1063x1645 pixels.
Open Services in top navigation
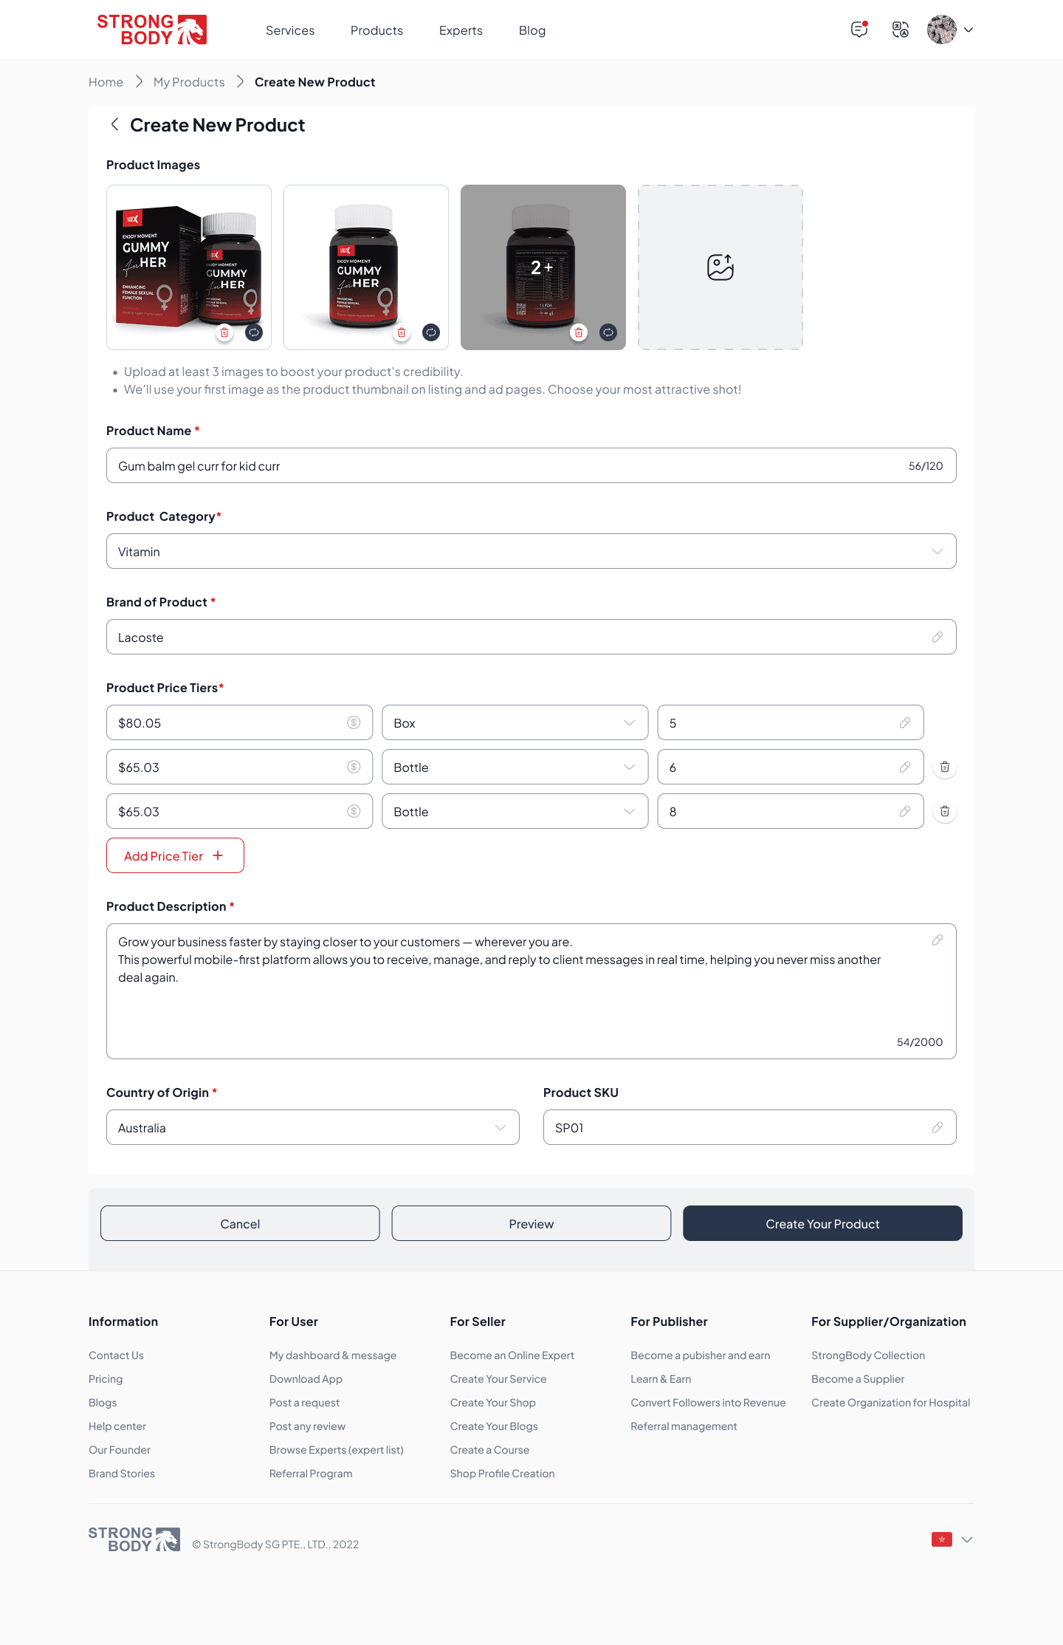pyautogui.click(x=290, y=30)
